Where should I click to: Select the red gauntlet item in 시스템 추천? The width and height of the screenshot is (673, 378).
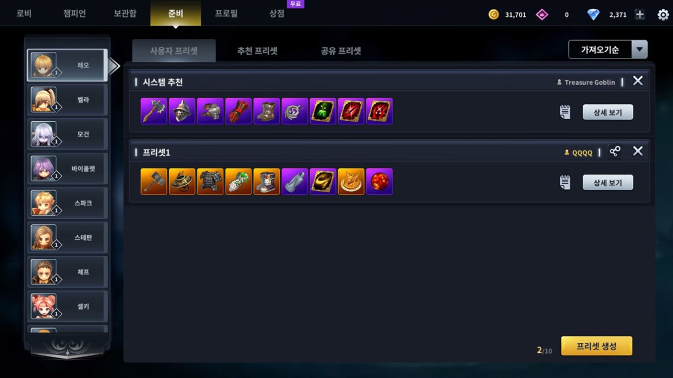pos(239,111)
